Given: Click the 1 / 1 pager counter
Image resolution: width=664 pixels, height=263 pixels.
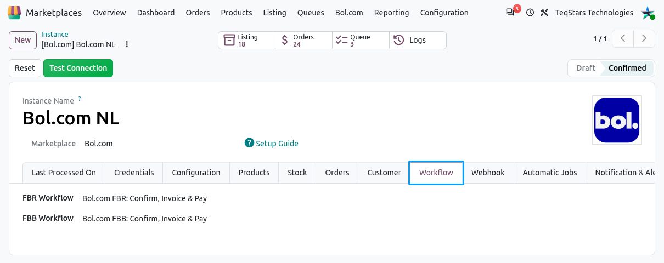Looking at the screenshot, I should [x=600, y=39].
